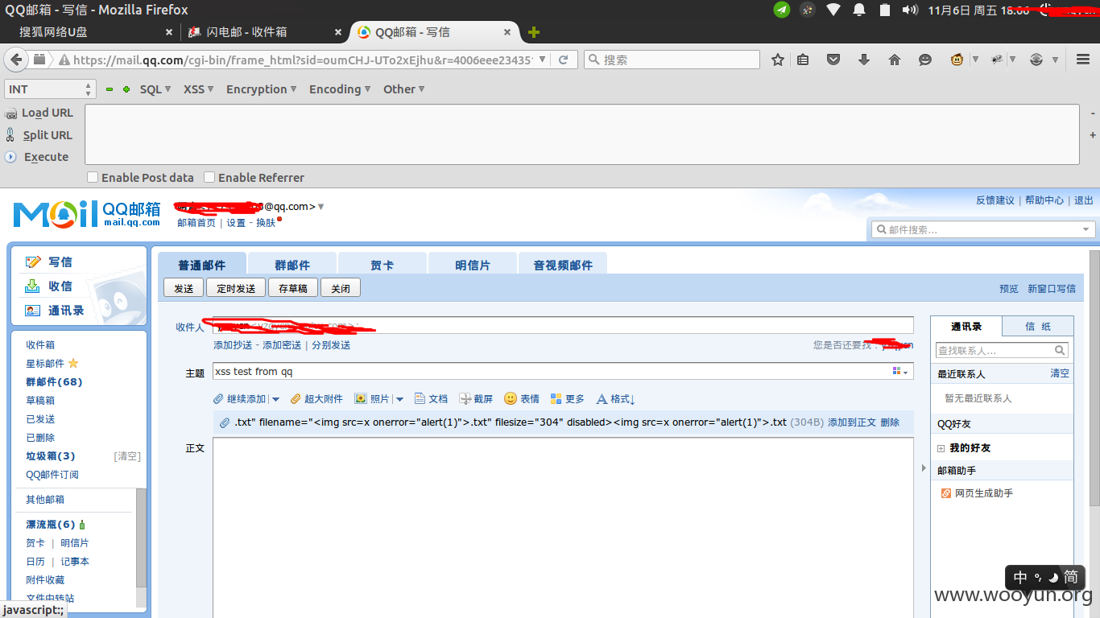Click Load URL in HackBar

pyautogui.click(x=39, y=113)
